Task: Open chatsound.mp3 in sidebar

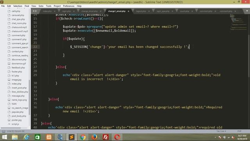Action: (19, 27)
